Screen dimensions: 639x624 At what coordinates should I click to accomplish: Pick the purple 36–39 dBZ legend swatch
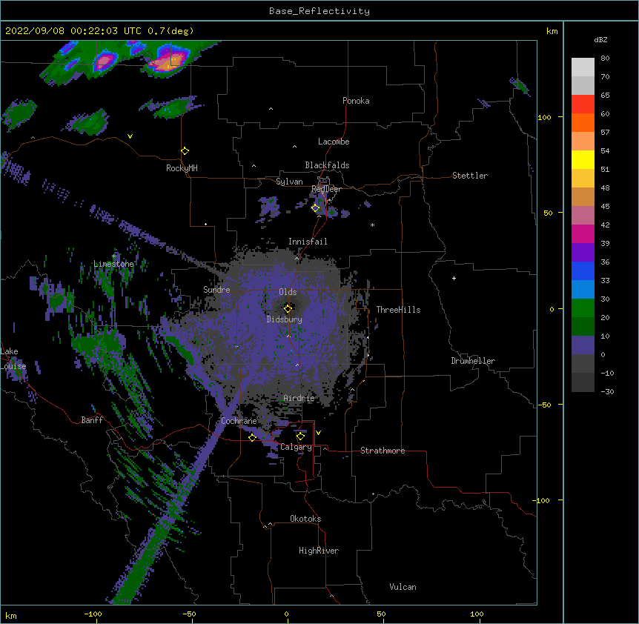[583, 252]
